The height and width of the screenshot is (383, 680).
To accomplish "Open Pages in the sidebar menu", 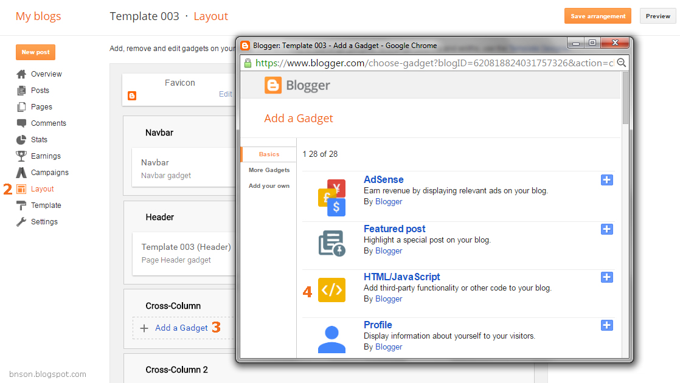I will pyautogui.click(x=41, y=107).
